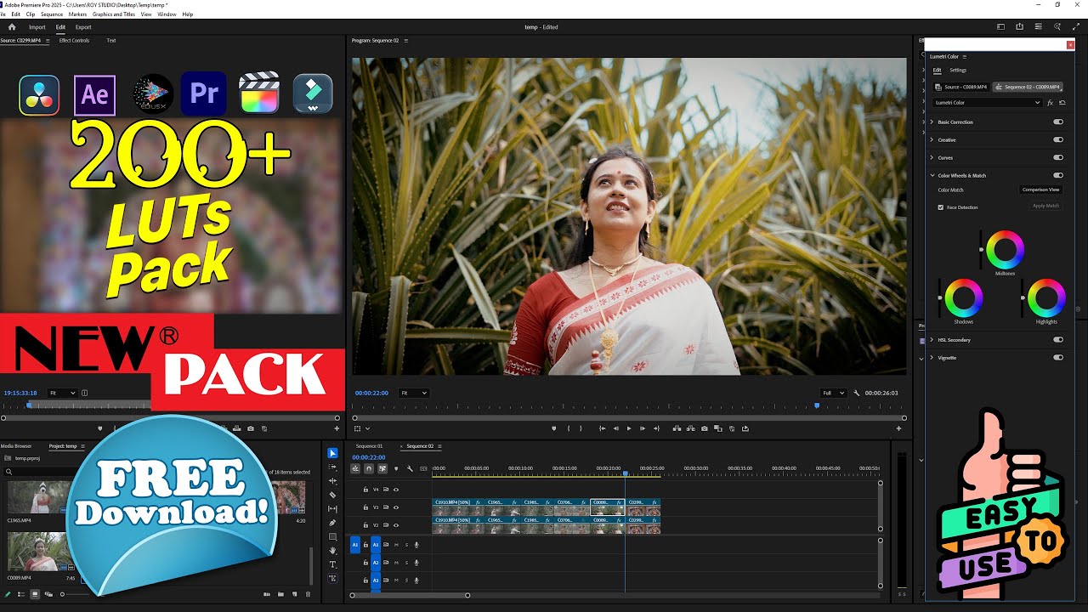Select the Rectangle tool
The width and height of the screenshot is (1088, 612).
pyautogui.click(x=332, y=536)
